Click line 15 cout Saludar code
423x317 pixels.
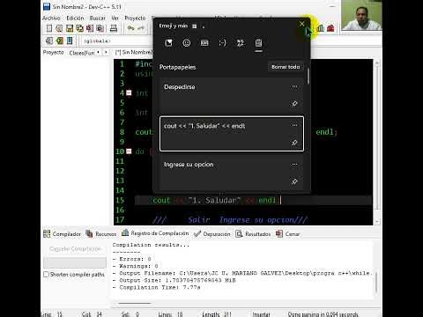[214, 201]
